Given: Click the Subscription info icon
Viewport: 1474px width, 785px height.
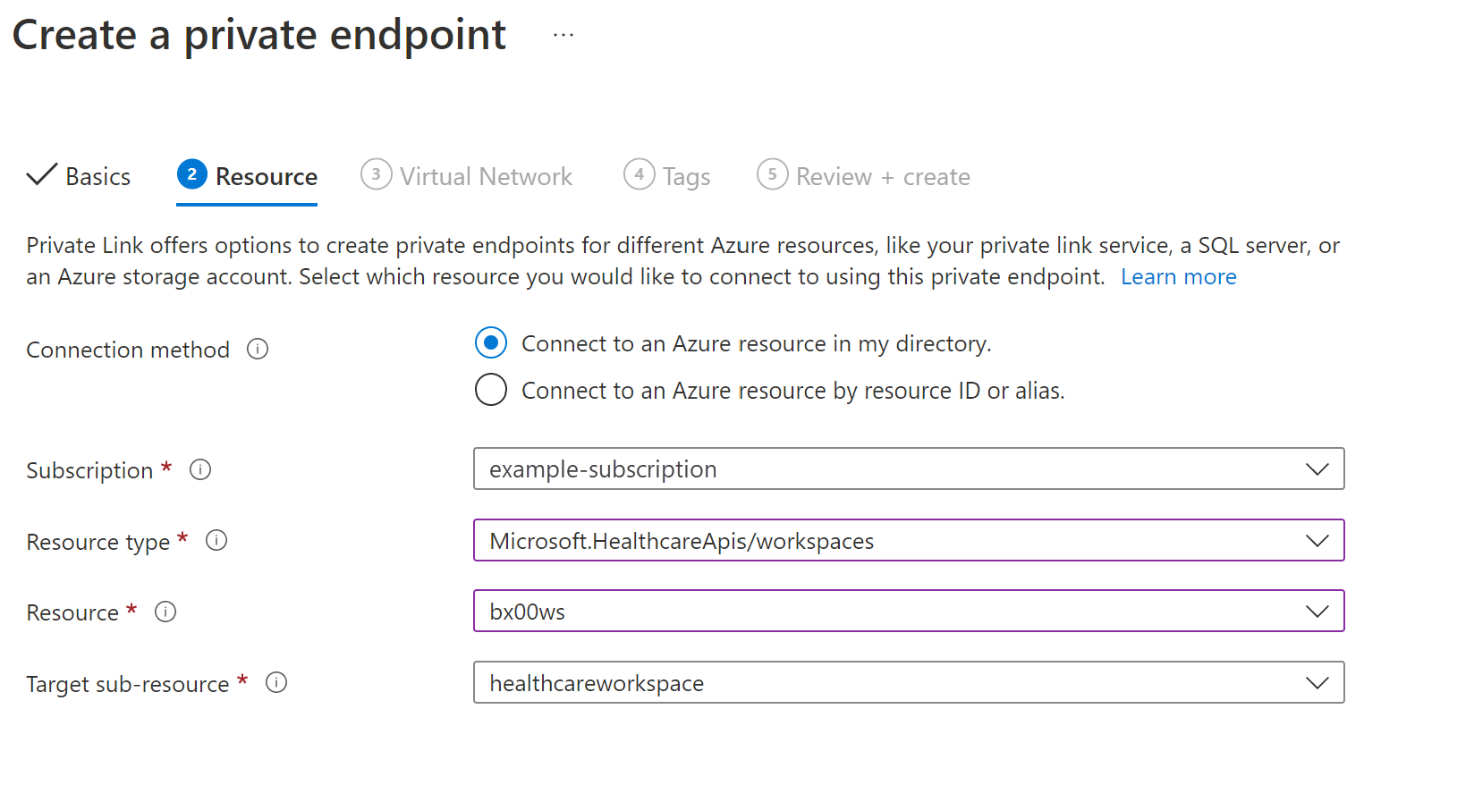Looking at the screenshot, I should tap(200, 469).
